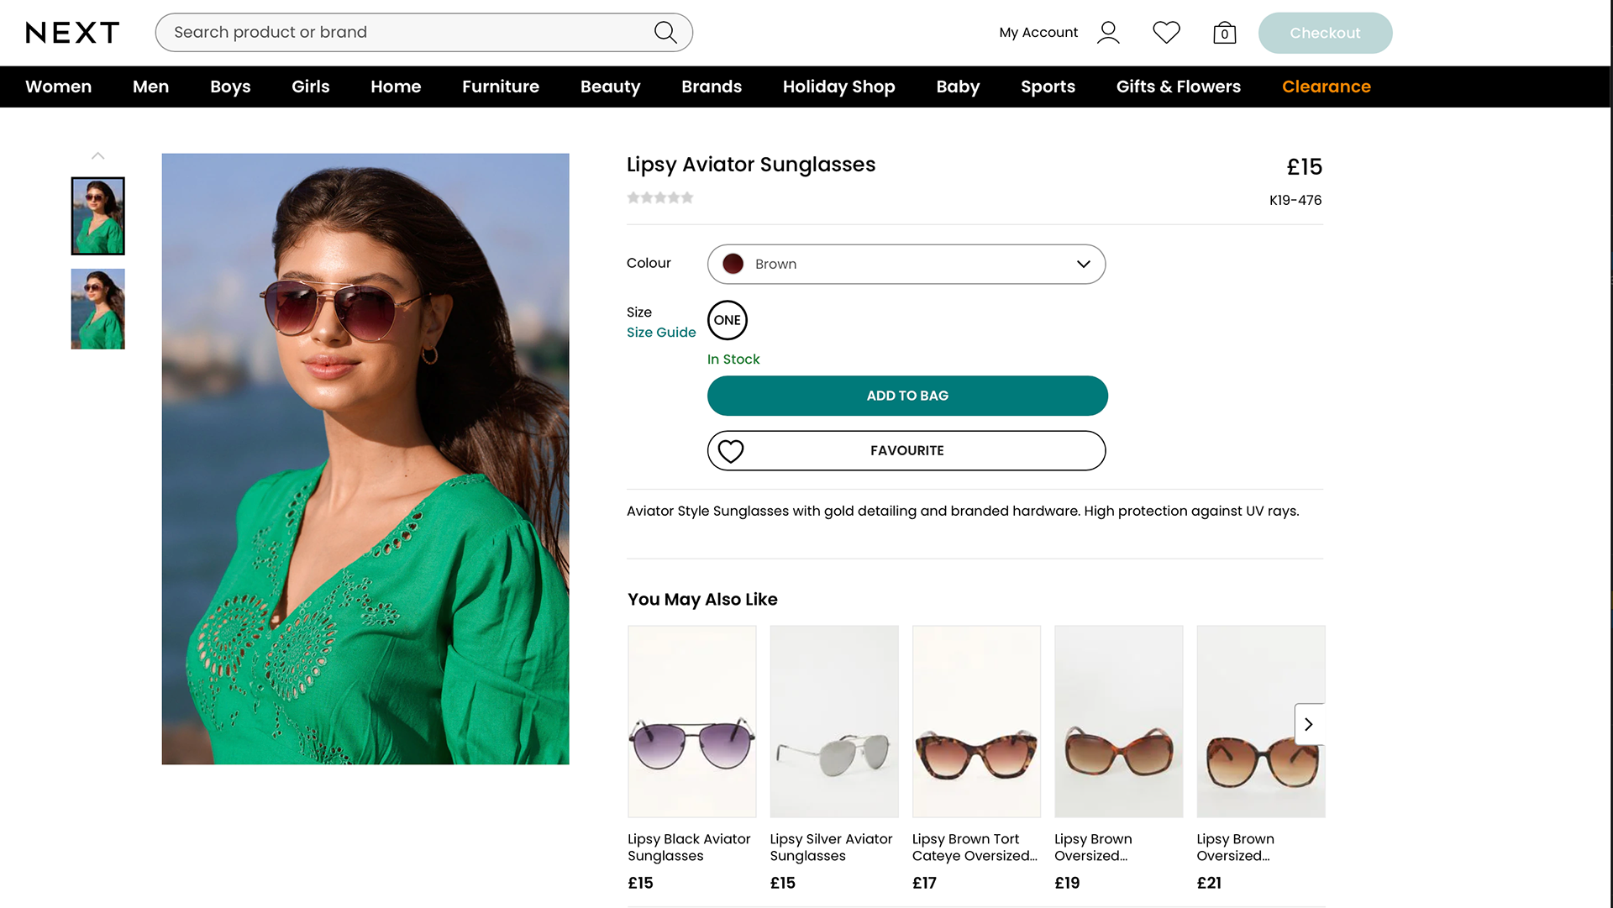Open the £19 Lipsy Brown Oversized image
Image resolution: width=1613 pixels, height=908 pixels.
[1119, 722]
